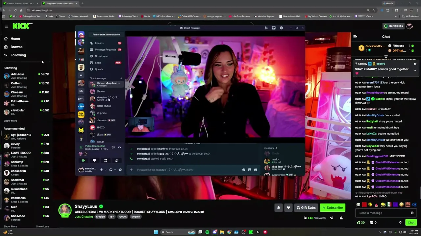Viewport: 421px width, 236px height.
Task: Open the Discord Shop
Action: (106, 63)
